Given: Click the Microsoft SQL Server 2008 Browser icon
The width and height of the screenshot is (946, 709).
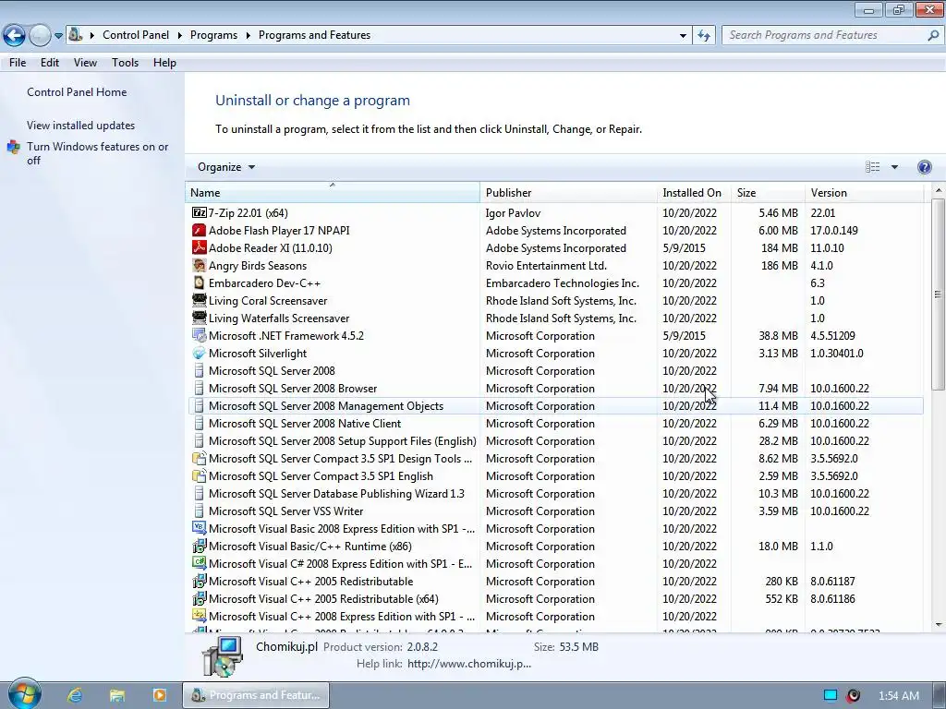Looking at the screenshot, I should [x=200, y=389].
